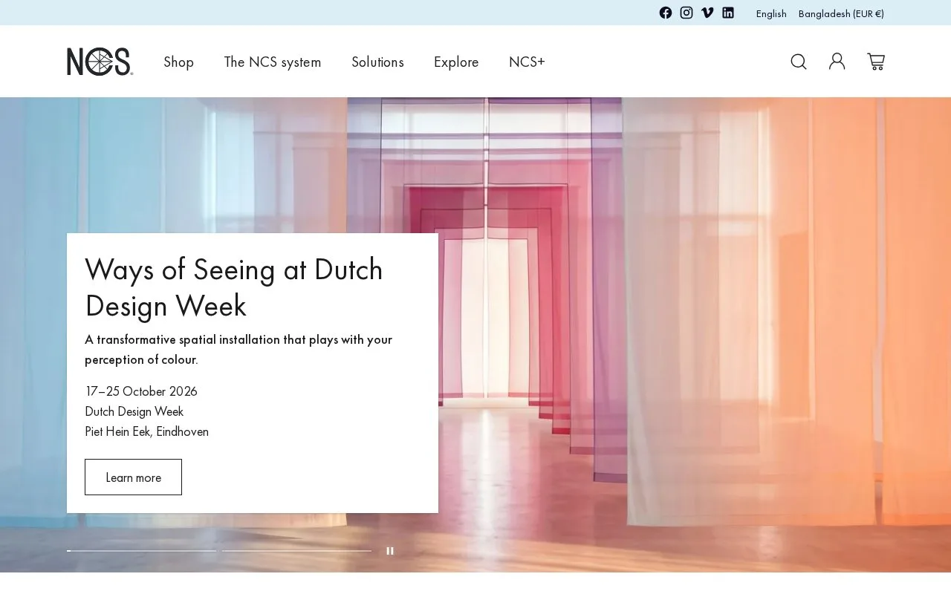The height and width of the screenshot is (594, 951).
Task: Pause the hero slideshow
Action: click(390, 551)
